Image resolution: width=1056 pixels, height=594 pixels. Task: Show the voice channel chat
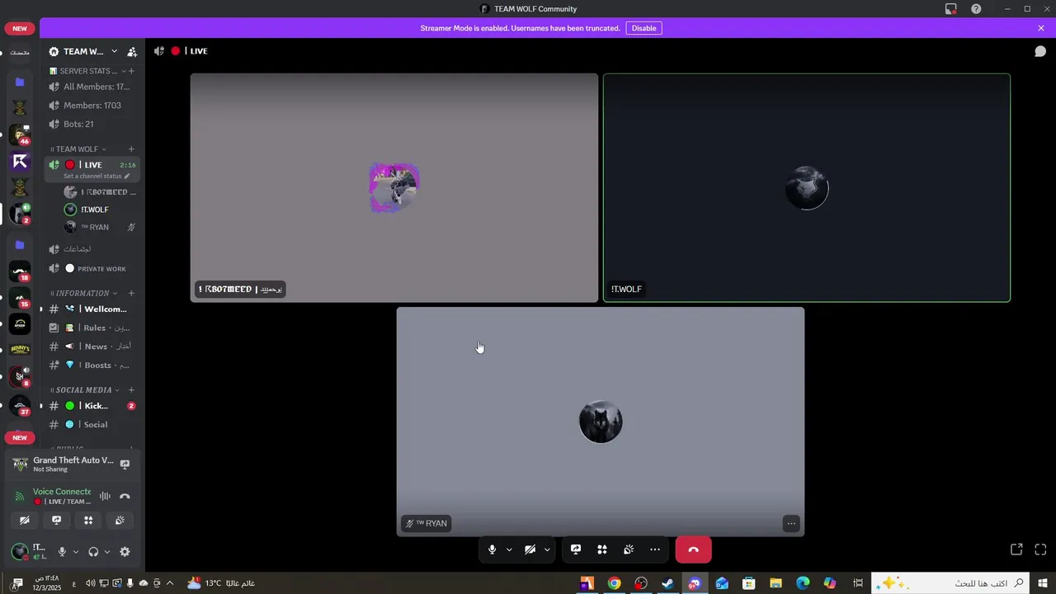pos(1040,51)
